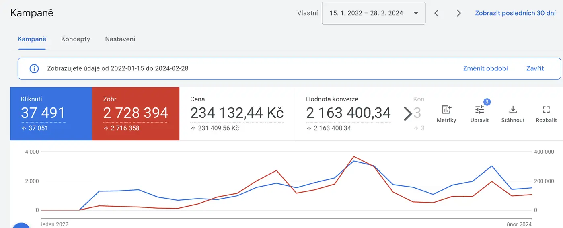Click the banner text showing 2022-01-15 range
Viewport: 563px width, 228px height.
pos(118,68)
